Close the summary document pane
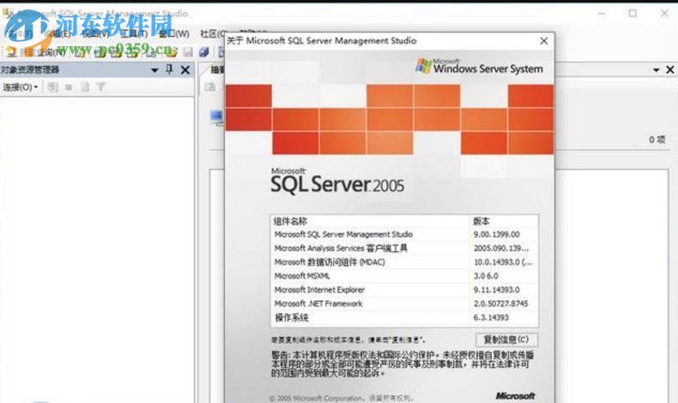This screenshot has width=678, height=403. 670,70
